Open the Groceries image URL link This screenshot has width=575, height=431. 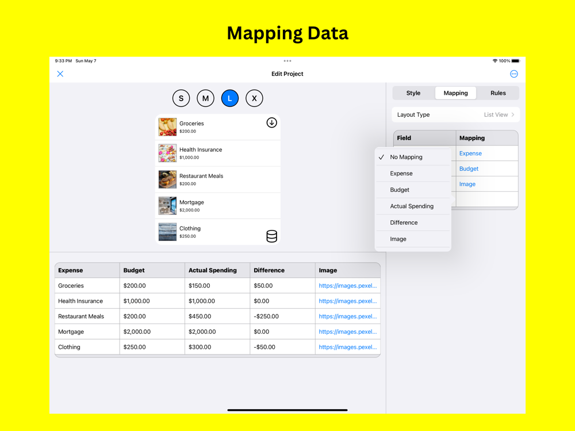click(x=348, y=286)
